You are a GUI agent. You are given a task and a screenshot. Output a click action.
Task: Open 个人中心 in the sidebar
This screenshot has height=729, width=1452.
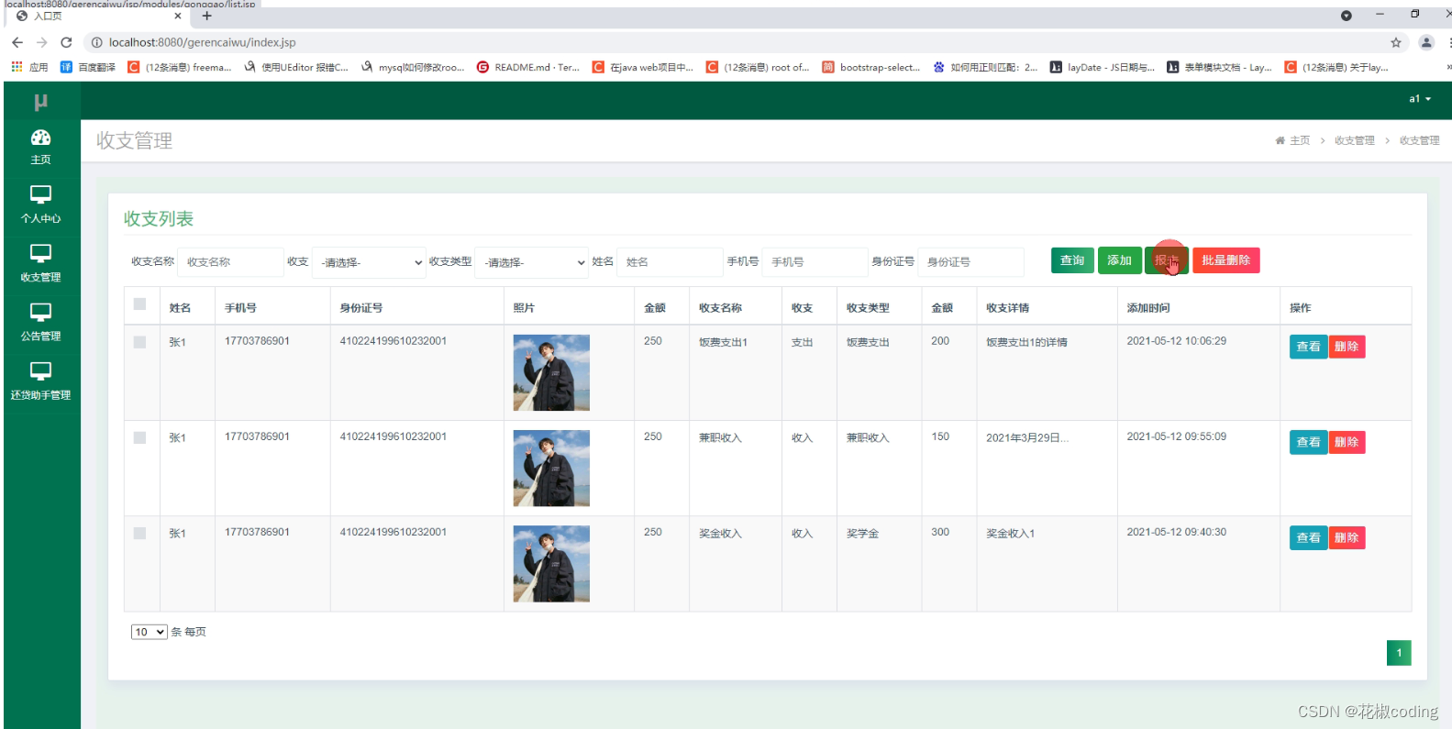coord(40,204)
